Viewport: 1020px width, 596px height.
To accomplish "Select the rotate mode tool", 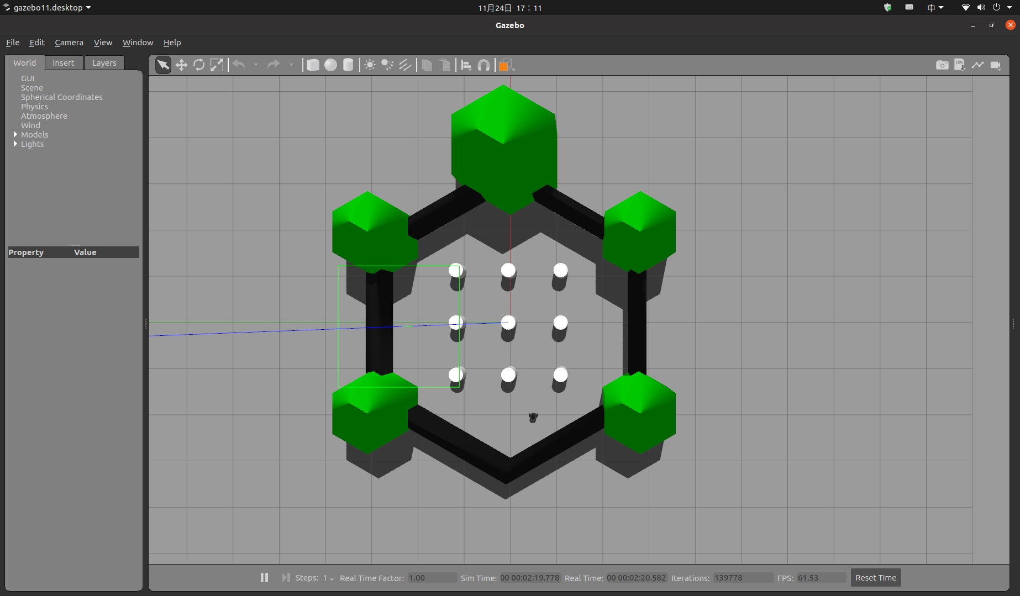I will (x=199, y=65).
